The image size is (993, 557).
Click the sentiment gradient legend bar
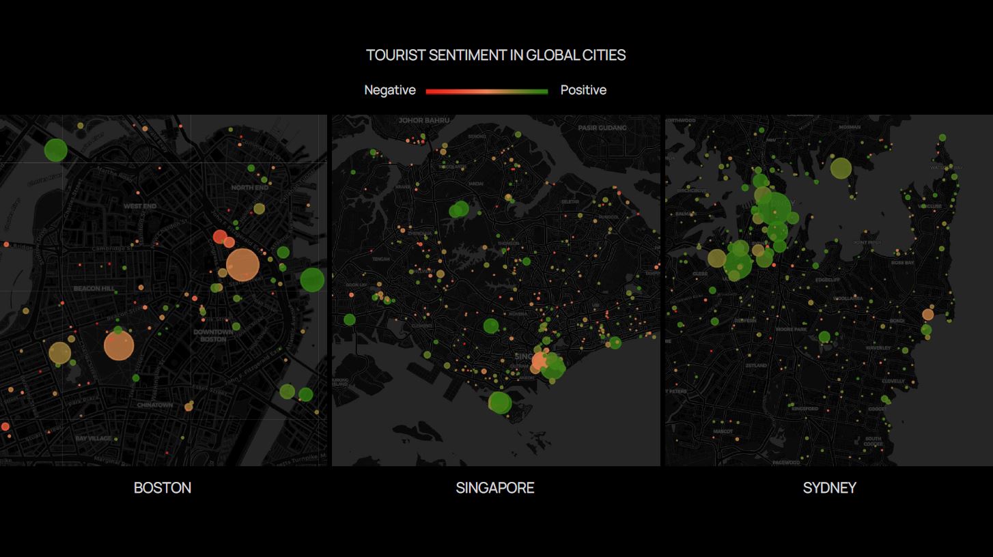487,91
